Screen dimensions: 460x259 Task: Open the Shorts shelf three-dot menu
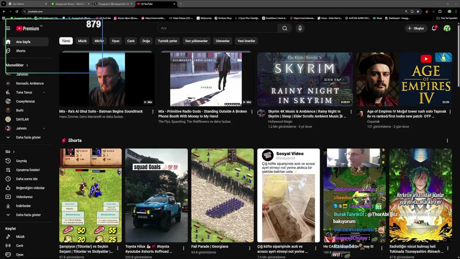(447, 141)
